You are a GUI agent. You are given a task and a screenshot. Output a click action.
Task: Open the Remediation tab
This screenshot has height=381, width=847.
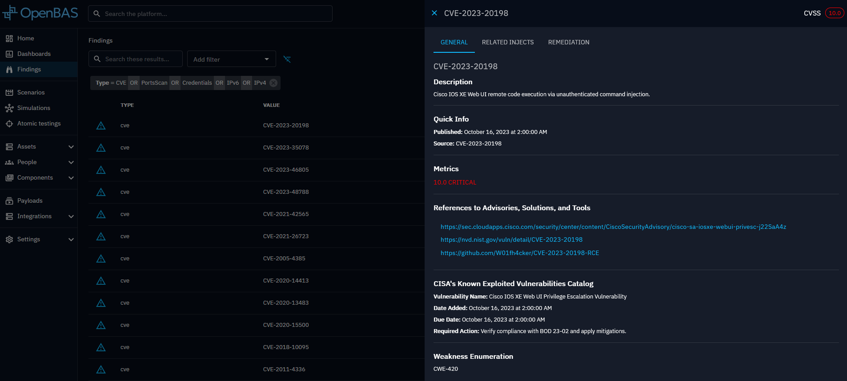(x=568, y=42)
